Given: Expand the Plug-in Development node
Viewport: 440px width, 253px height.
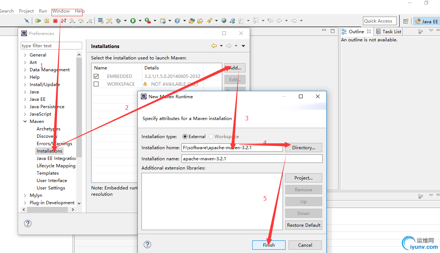Looking at the screenshot, I should click(x=25, y=203).
